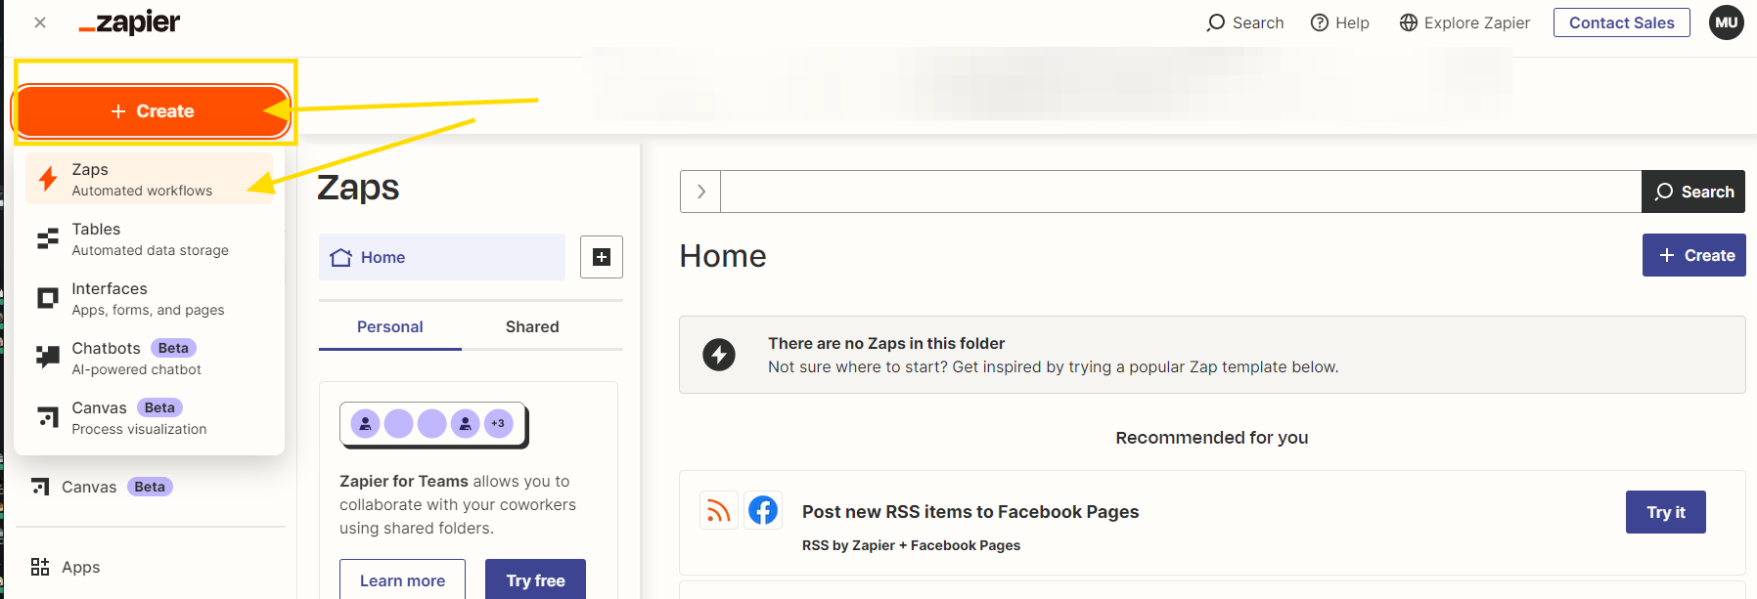Click the Learn more button
This screenshot has width=1757, height=599.
[402, 580]
